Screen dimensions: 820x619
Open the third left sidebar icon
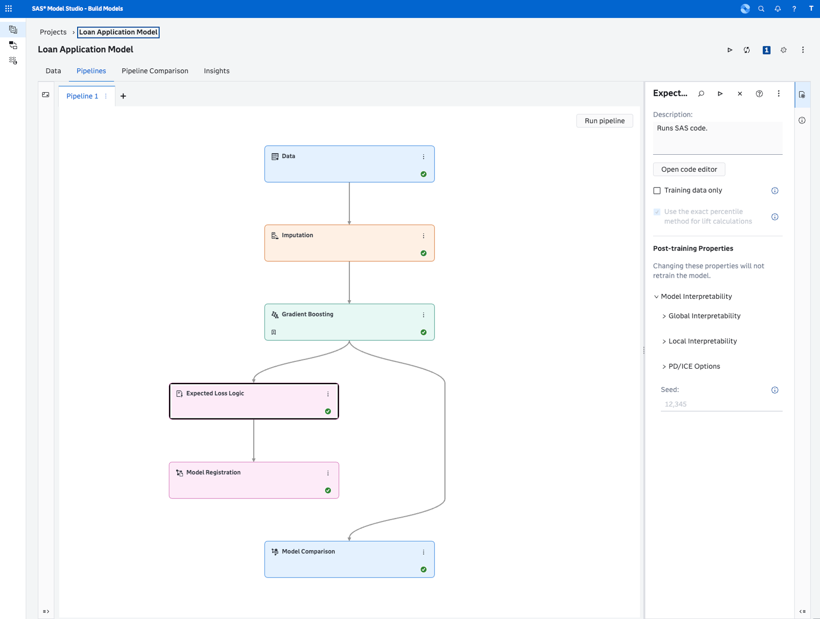(13, 61)
